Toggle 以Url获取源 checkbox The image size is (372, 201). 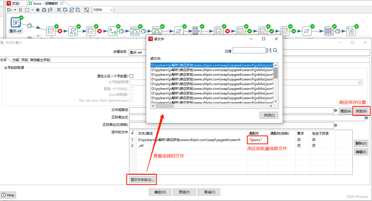point(132,94)
